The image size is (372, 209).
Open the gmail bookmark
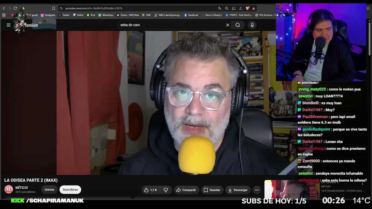(33, 15)
